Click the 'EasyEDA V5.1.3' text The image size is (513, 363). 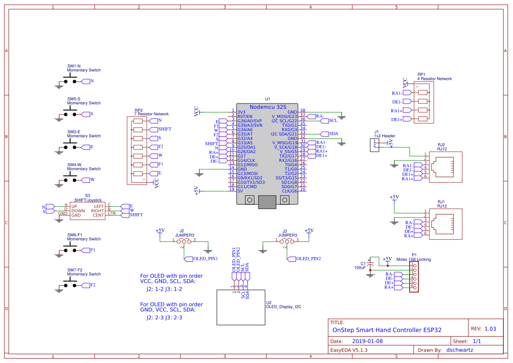pyautogui.click(x=349, y=350)
